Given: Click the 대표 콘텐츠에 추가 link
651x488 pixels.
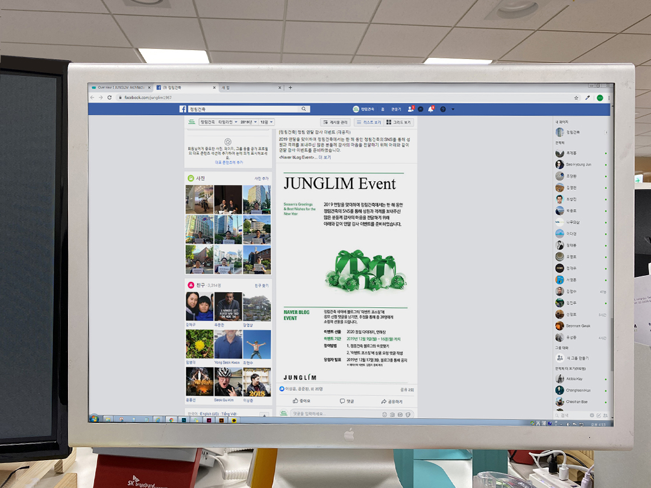Looking at the screenshot, I should [229, 162].
